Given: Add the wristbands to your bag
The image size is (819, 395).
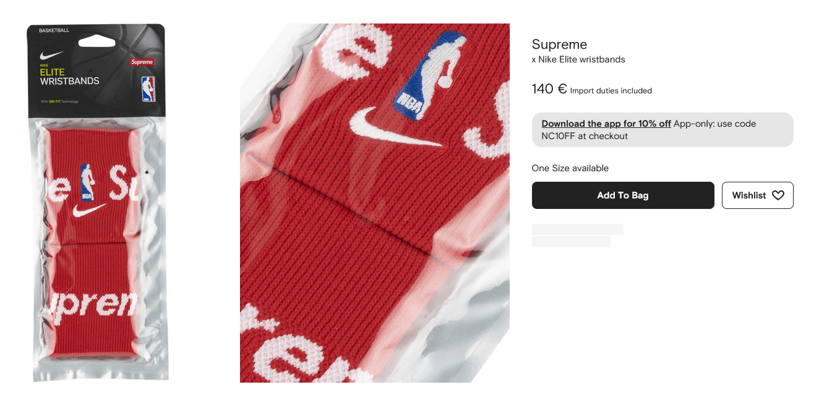Looking at the screenshot, I should [623, 195].
